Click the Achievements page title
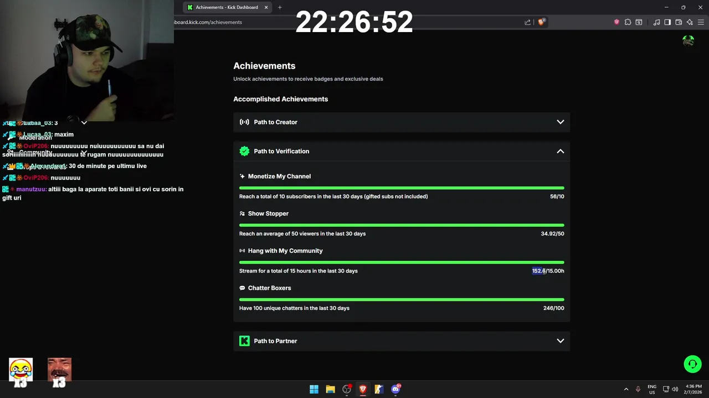 click(x=264, y=66)
